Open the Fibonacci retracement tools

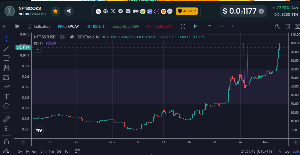(6, 58)
